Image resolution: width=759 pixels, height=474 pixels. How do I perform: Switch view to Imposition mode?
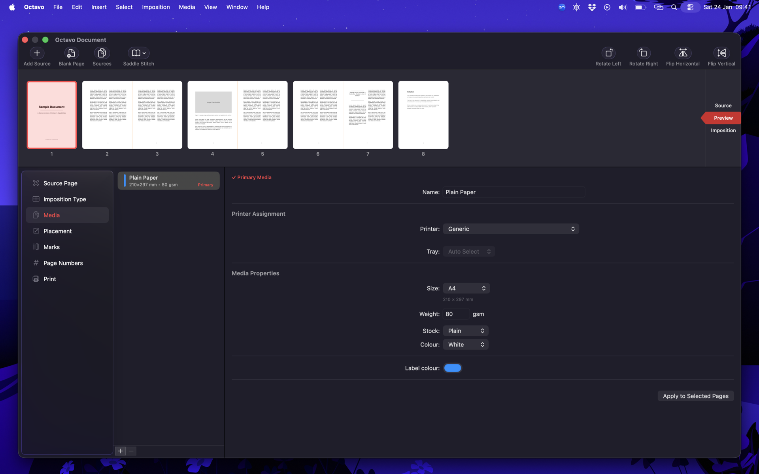pos(723,130)
